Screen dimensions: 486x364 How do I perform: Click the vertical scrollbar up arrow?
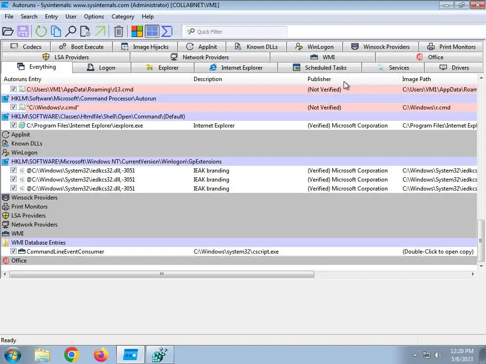[x=481, y=78]
